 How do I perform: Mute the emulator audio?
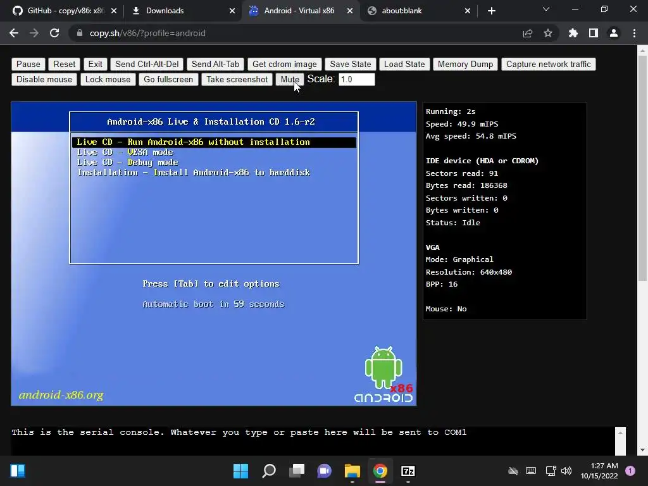pos(290,79)
